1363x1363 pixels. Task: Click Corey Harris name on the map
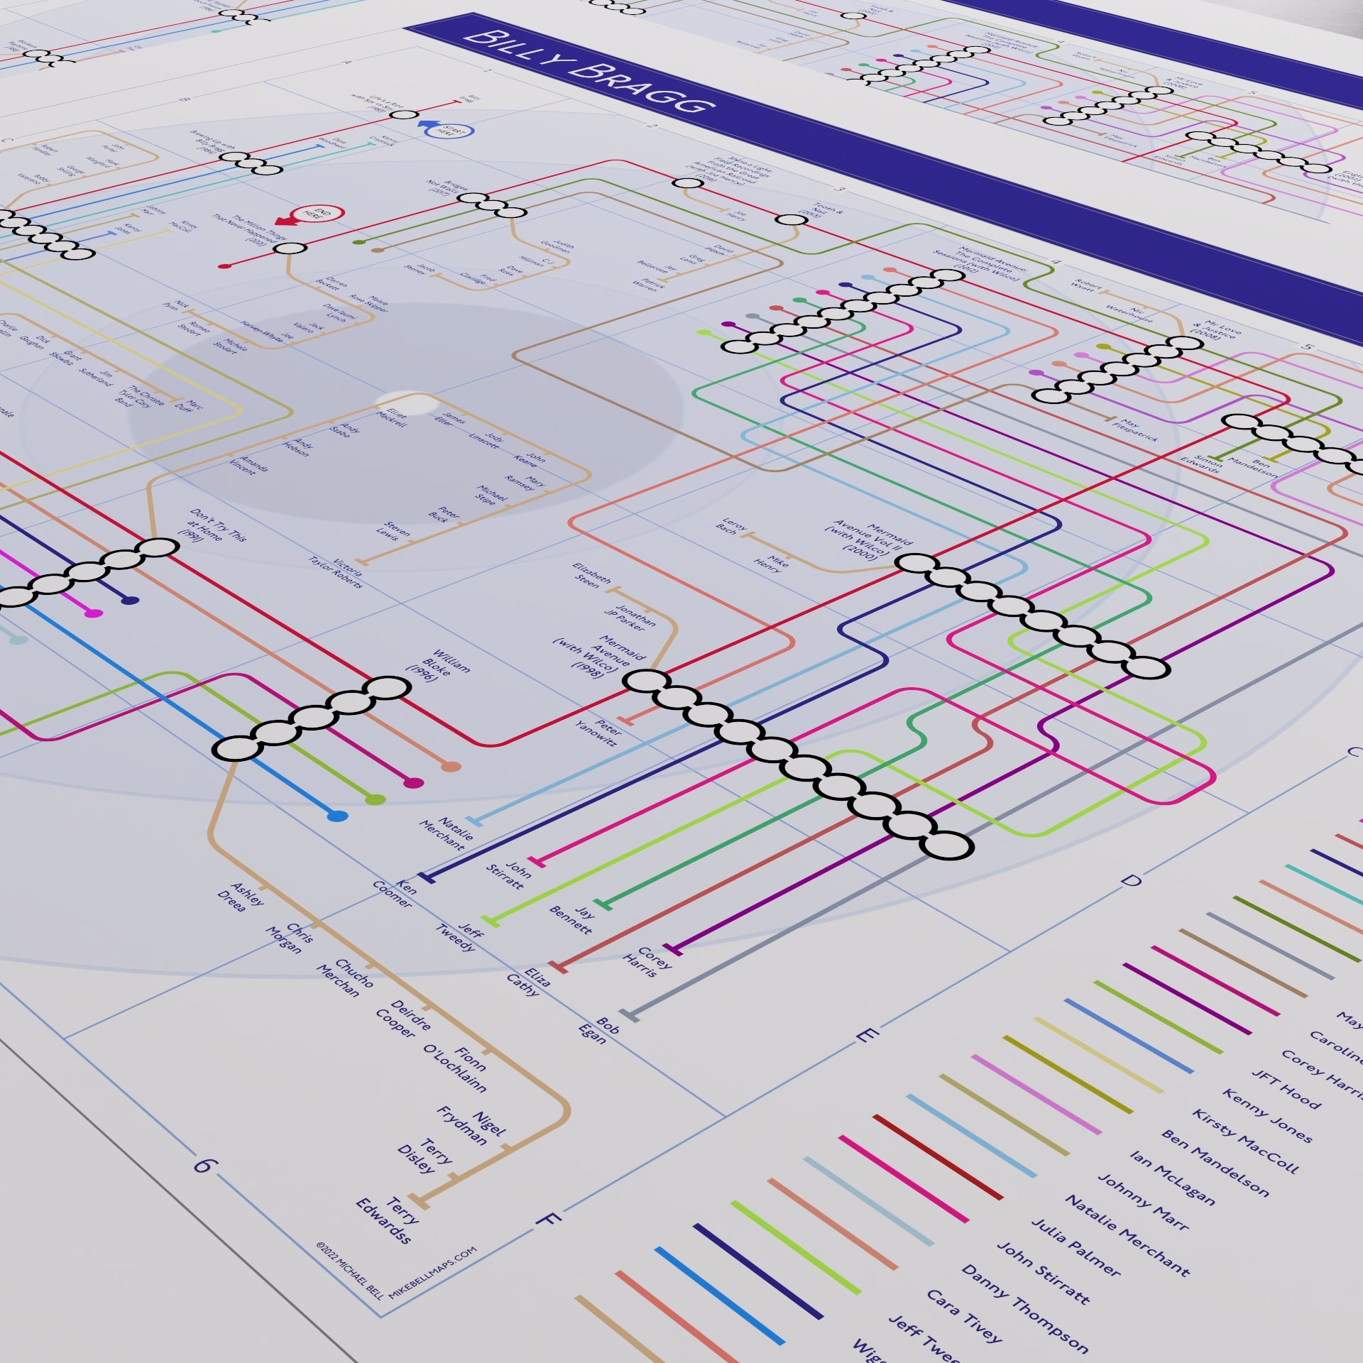click(x=647, y=962)
